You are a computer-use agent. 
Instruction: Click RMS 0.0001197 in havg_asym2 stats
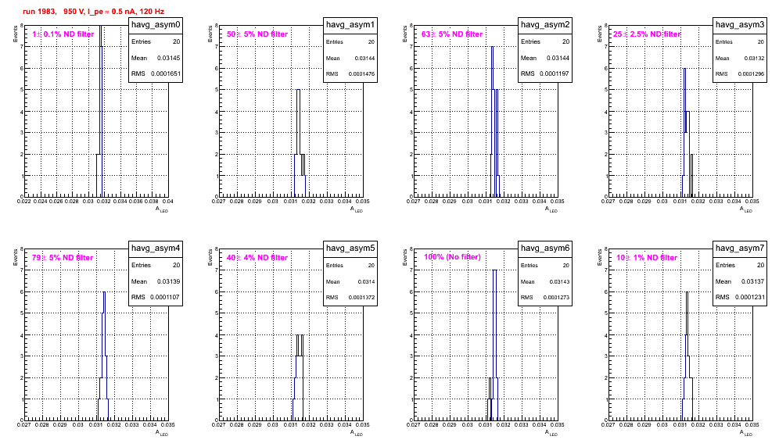click(x=545, y=73)
